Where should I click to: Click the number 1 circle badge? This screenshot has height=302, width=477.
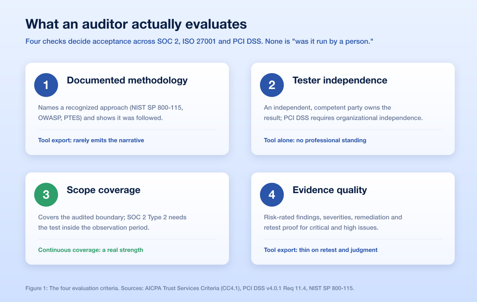(46, 85)
